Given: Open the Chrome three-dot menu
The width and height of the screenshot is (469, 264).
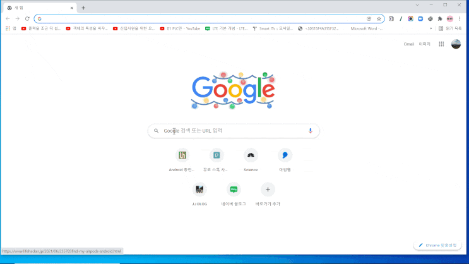Looking at the screenshot, I should tap(460, 18).
